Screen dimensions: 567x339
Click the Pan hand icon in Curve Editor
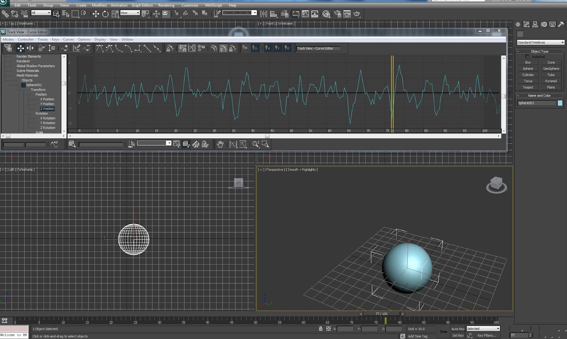point(220,144)
